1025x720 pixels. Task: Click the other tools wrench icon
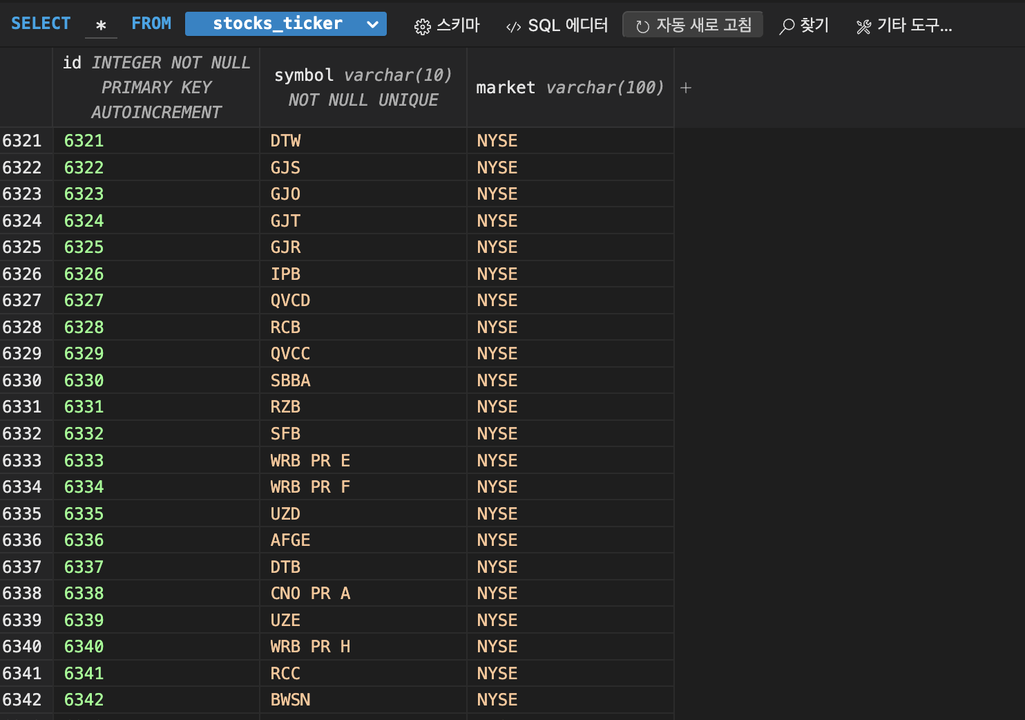tap(863, 26)
